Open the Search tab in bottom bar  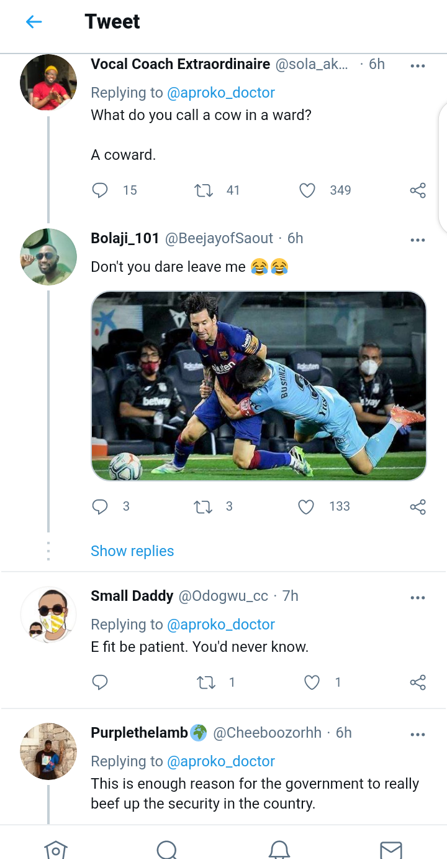click(x=167, y=849)
